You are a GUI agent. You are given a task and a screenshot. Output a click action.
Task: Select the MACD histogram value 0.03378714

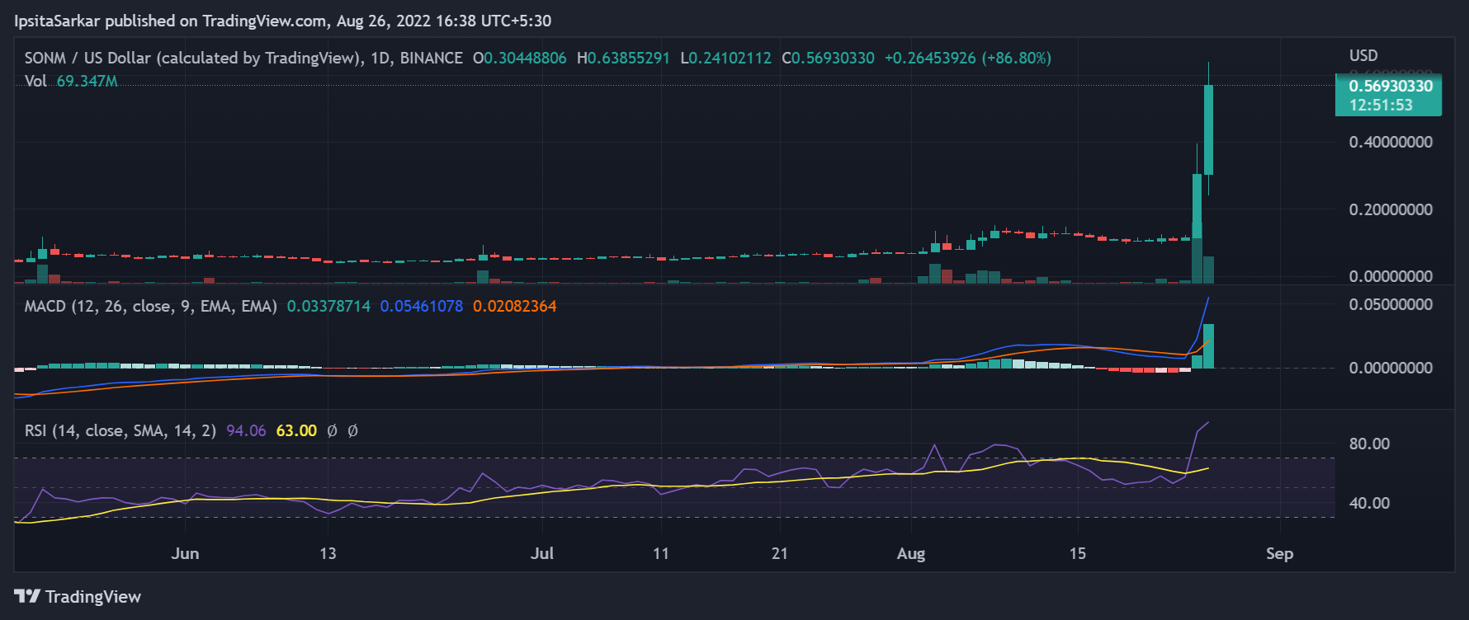coord(328,306)
